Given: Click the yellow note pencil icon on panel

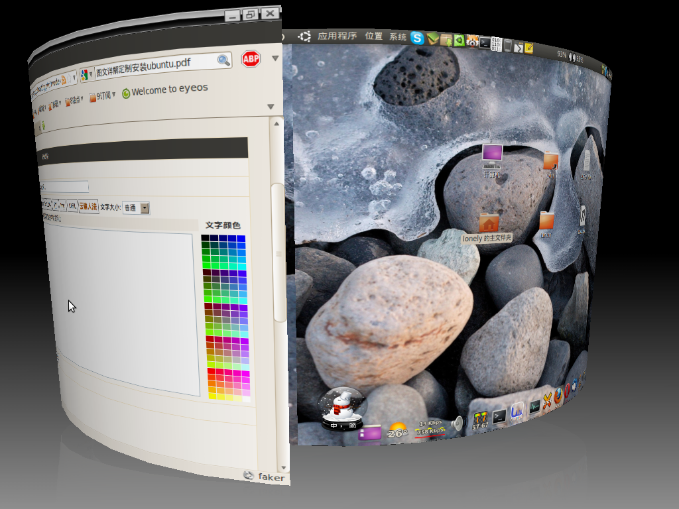Looking at the screenshot, I should [x=528, y=48].
